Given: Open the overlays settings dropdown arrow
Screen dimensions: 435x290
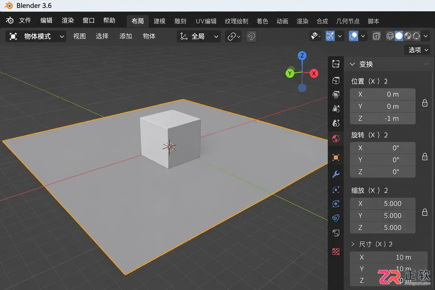Looking at the screenshot, I should tap(363, 36).
